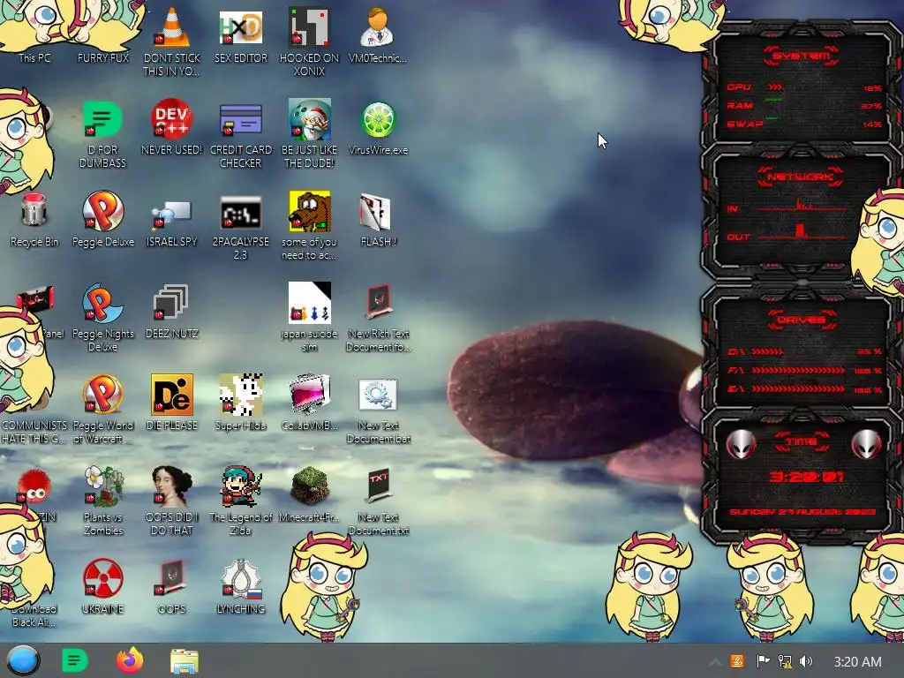904x678 pixels.
Task: Open File Explorer from the taskbar
Action: (185, 661)
